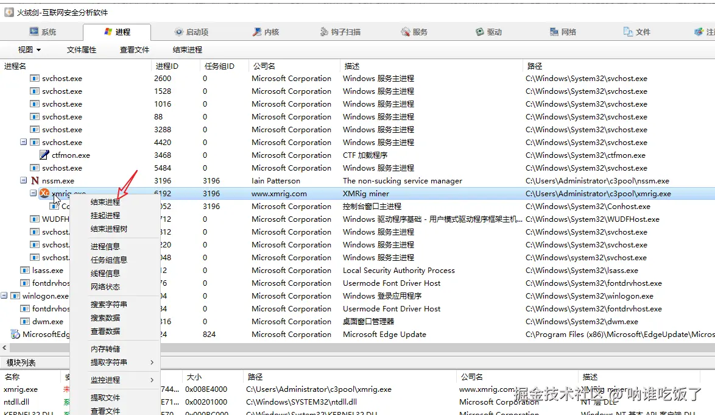Open the 网络 tab
Image resolution: width=715 pixels, height=415 pixels.
click(x=563, y=32)
